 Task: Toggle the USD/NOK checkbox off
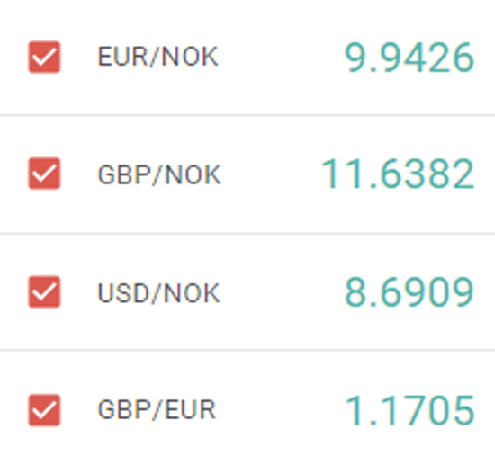(x=44, y=291)
